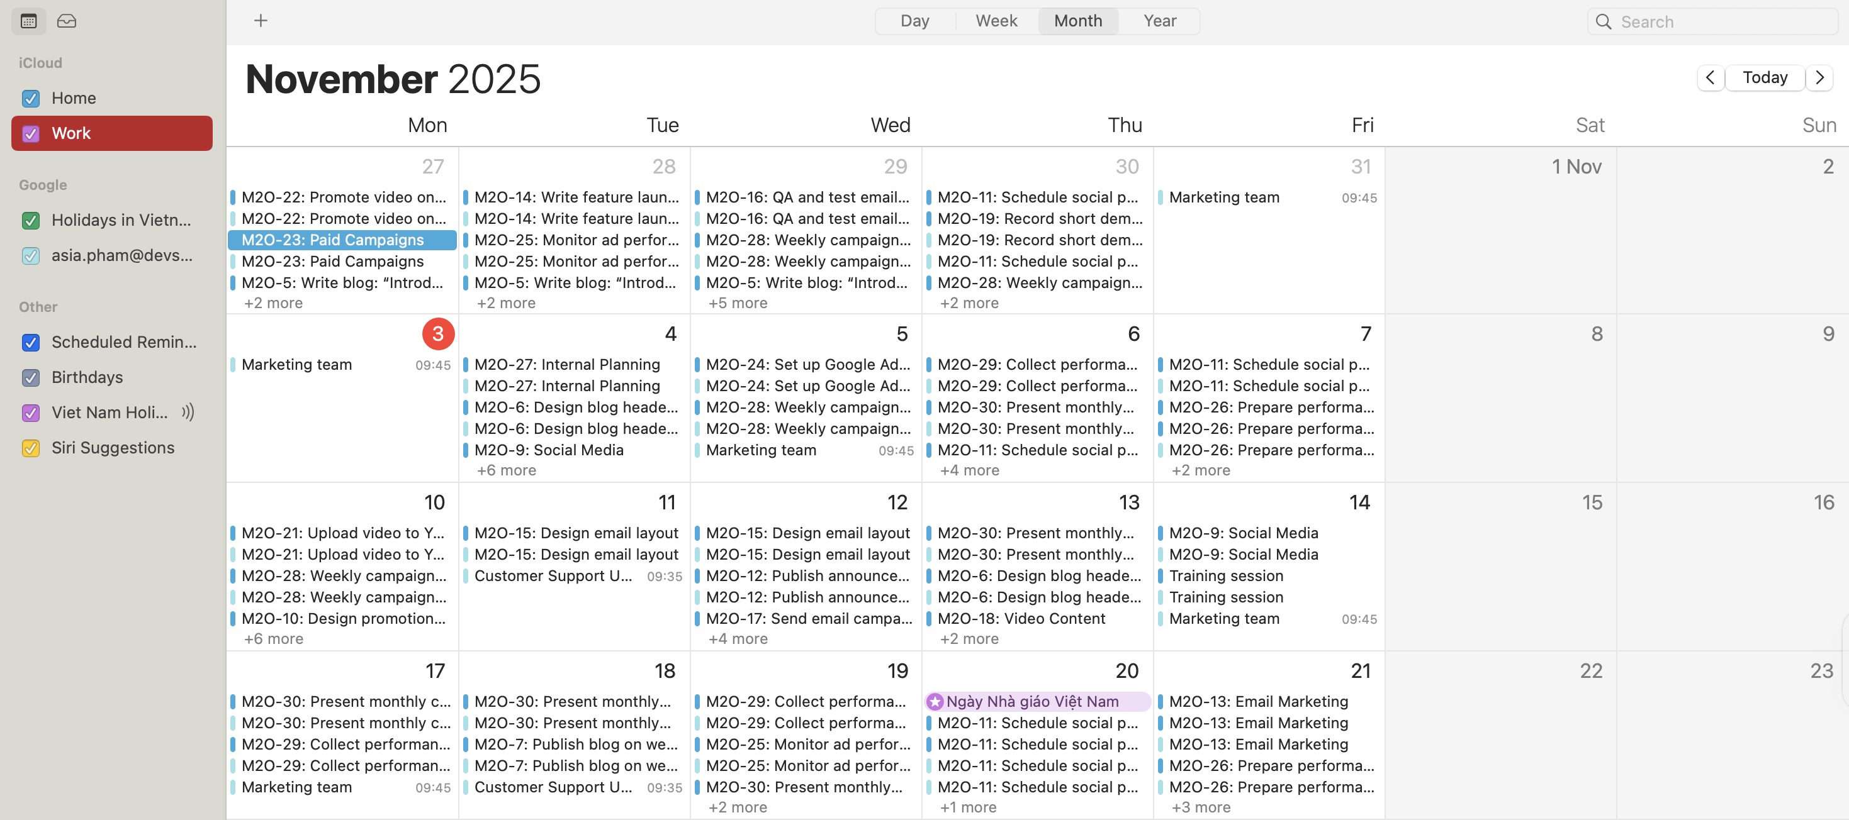Expand +5 more events on October 29

[x=737, y=302]
